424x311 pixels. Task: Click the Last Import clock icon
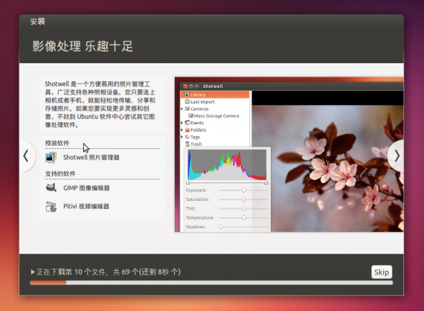(x=187, y=102)
